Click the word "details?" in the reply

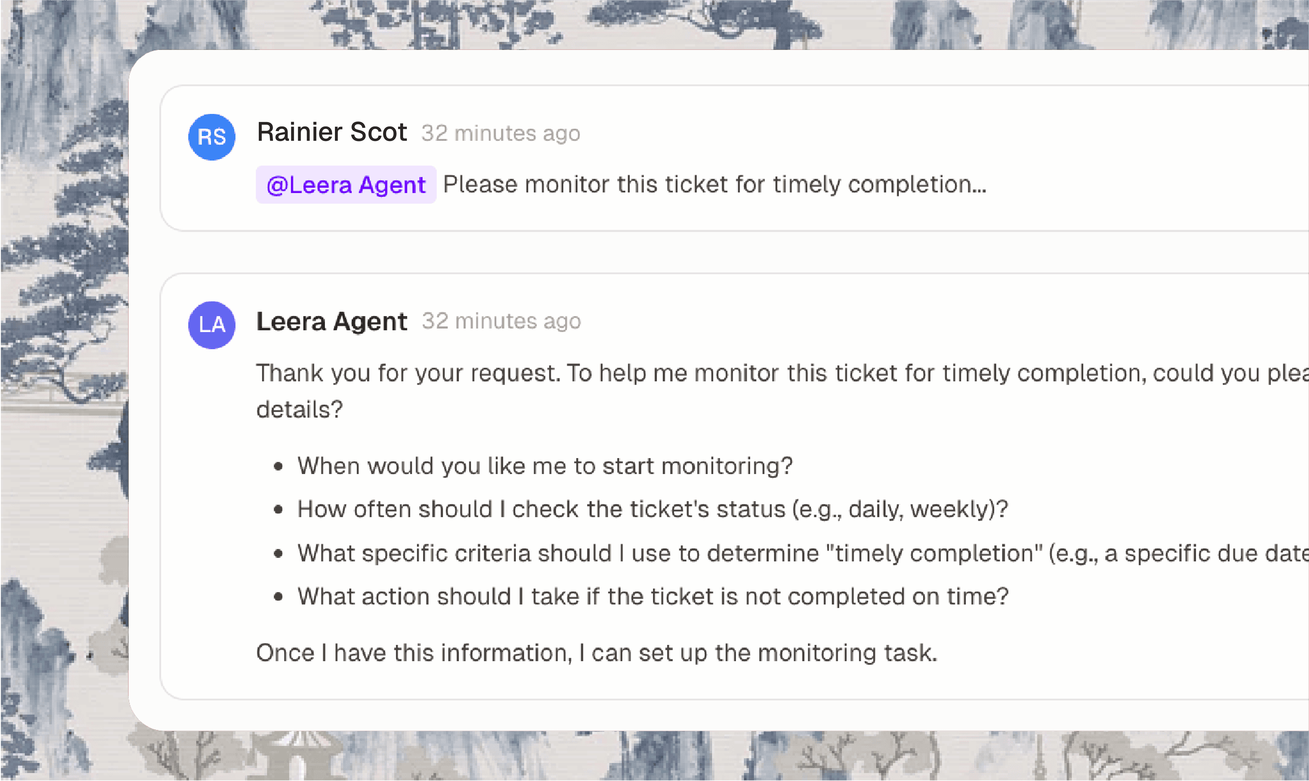(300, 409)
